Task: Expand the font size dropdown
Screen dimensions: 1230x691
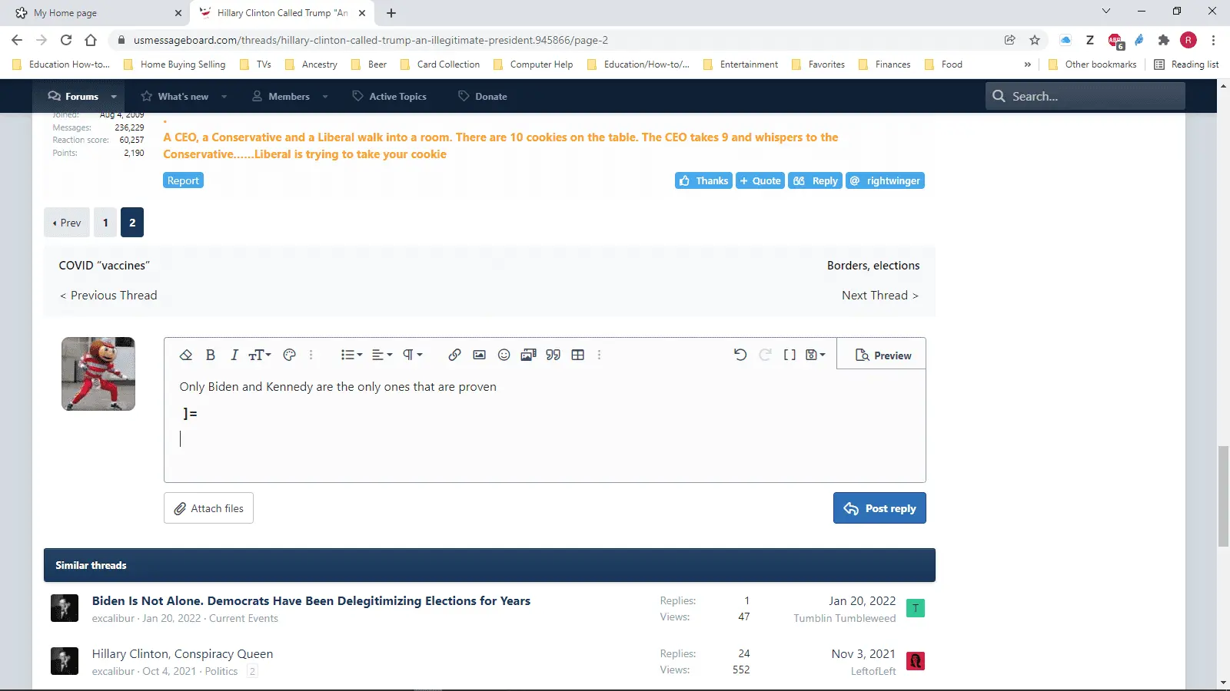Action: click(x=260, y=355)
